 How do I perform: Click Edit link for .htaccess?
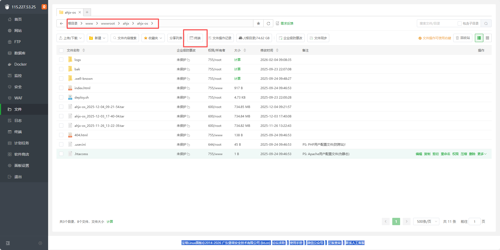coord(419,154)
